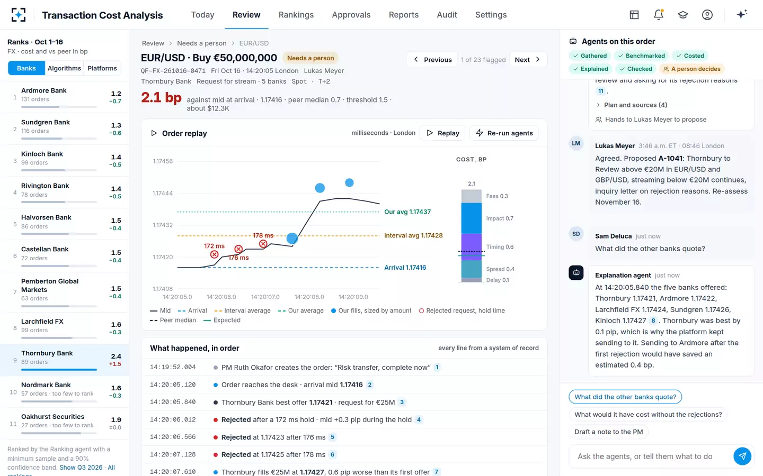Image resolution: width=763 pixels, height=476 pixels.
Task: Click the Ask the agents input field
Action: (x=652, y=456)
